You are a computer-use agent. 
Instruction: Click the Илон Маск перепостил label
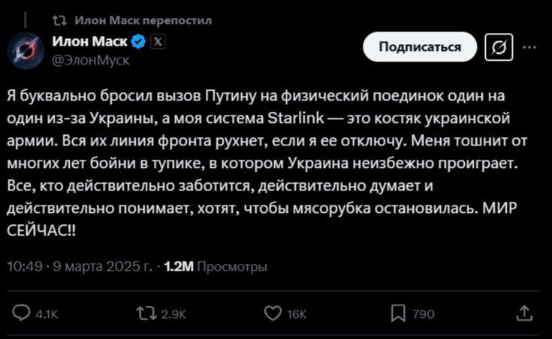143,20
